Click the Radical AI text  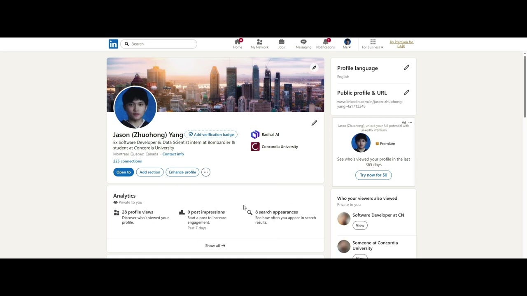point(270,134)
